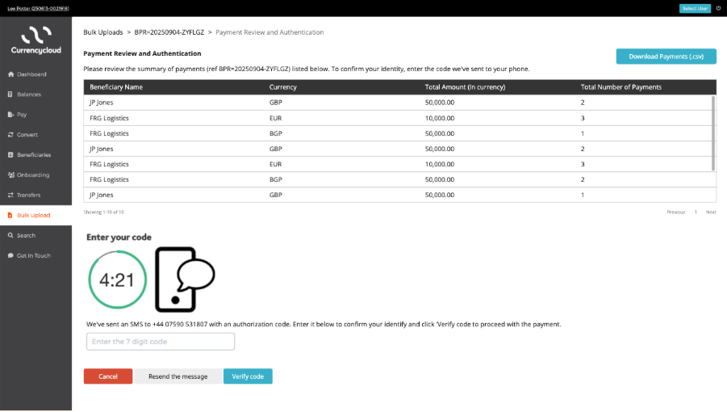Click the Enter your code heading
Image resolution: width=727 pixels, height=412 pixels.
119,237
